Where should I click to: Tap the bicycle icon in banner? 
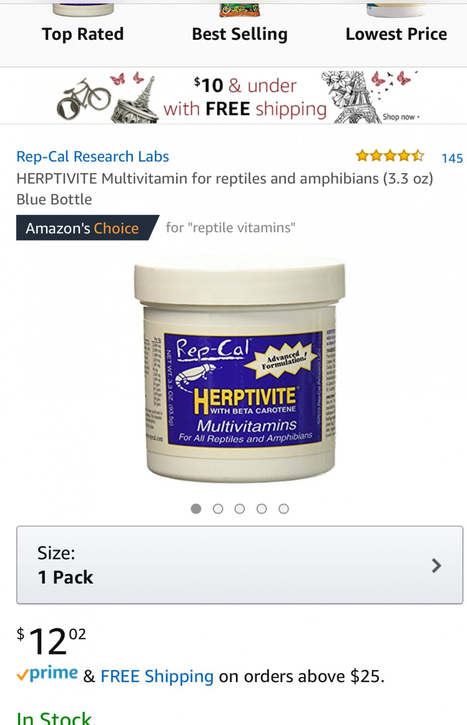(84, 98)
